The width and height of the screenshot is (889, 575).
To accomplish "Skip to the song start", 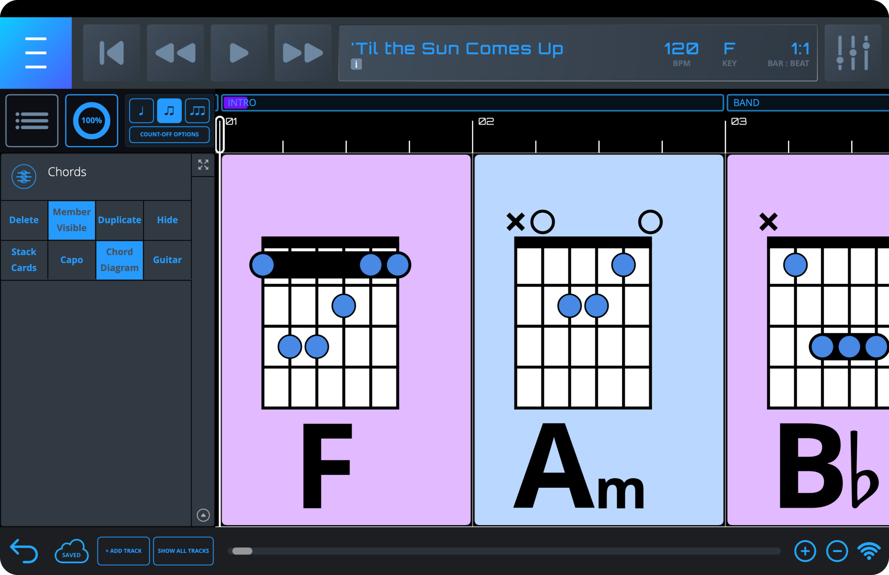I will click(x=111, y=53).
